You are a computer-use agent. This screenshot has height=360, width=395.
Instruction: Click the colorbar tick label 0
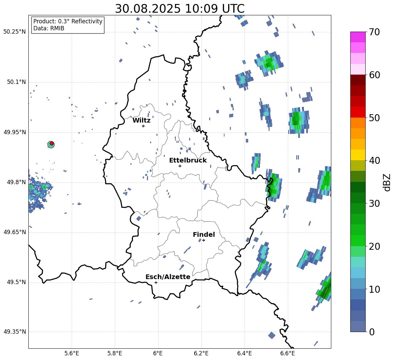372,332
